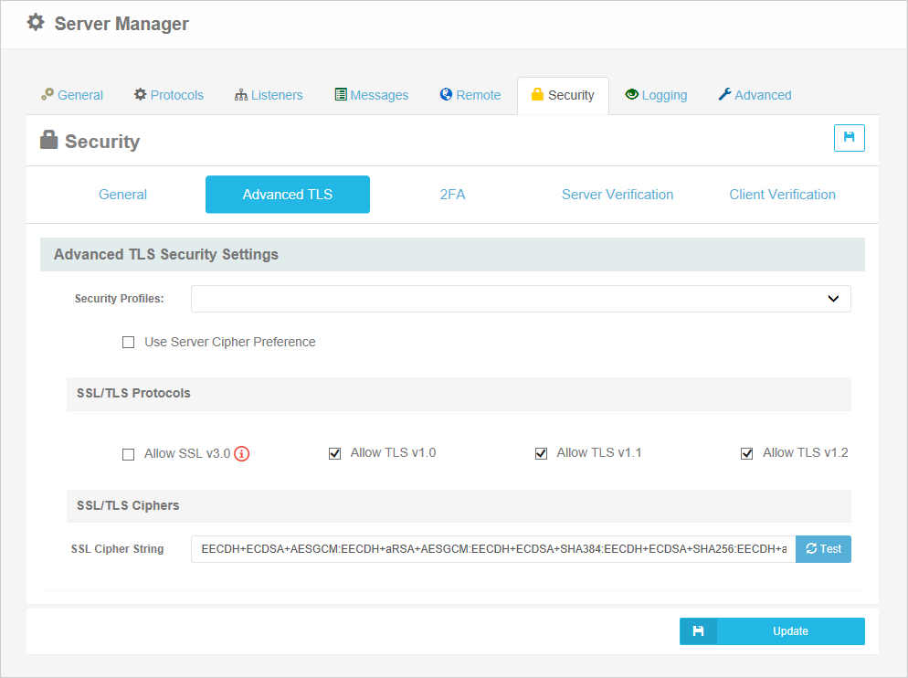Uncheck Allow TLS v1.1
The height and width of the screenshot is (678, 908).
(x=541, y=454)
